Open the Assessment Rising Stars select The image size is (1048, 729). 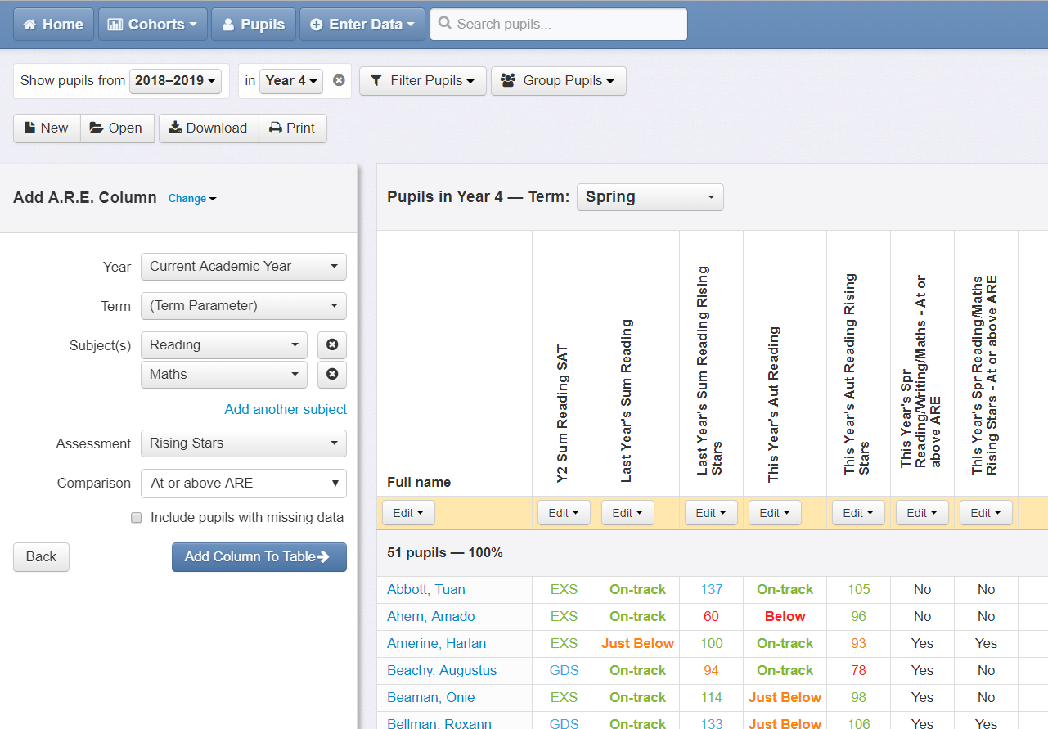point(244,443)
